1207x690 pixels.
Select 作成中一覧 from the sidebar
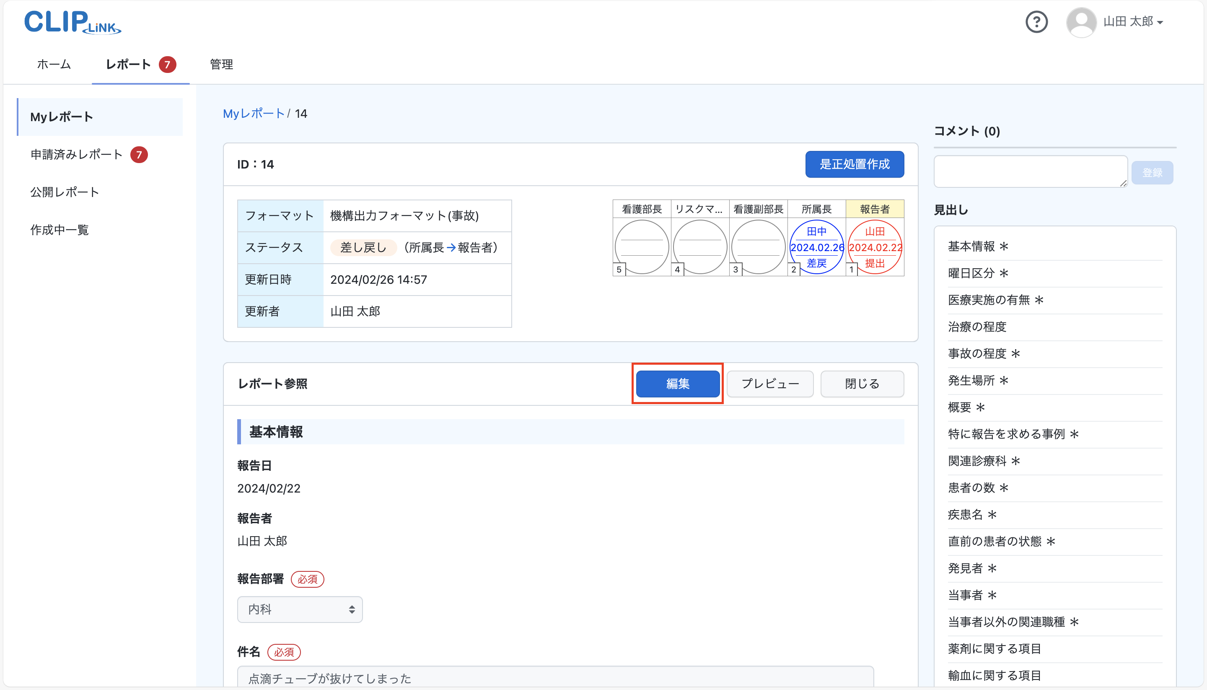click(x=59, y=230)
